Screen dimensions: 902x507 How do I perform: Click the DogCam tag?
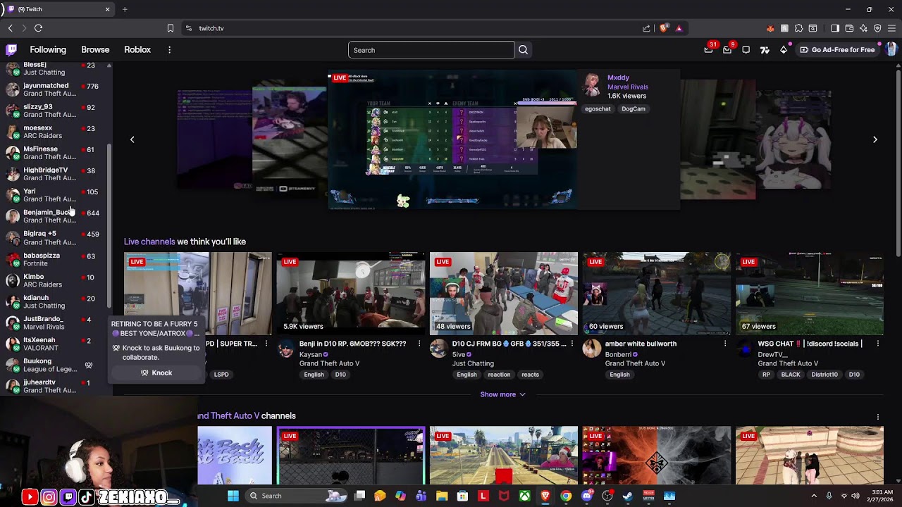coord(634,109)
